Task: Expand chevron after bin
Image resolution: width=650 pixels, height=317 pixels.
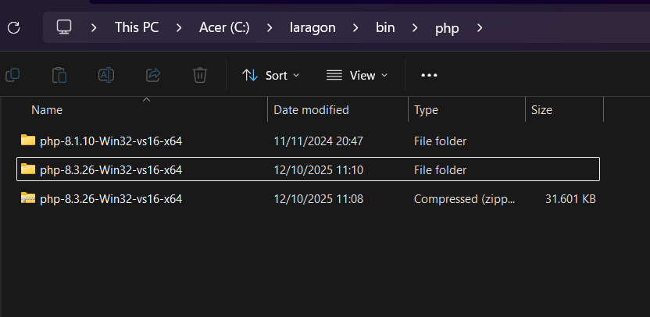Action: pyautogui.click(x=415, y=28)
